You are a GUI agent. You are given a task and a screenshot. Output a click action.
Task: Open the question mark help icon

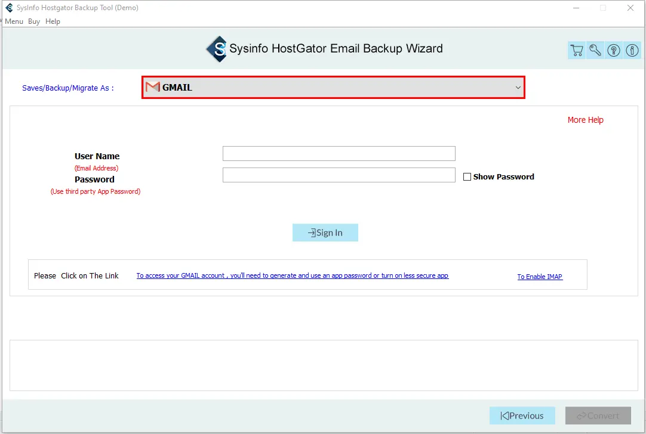click(x=613, y=50)
